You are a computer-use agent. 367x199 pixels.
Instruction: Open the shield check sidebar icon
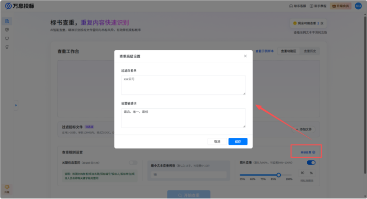[x=7, y=30]
